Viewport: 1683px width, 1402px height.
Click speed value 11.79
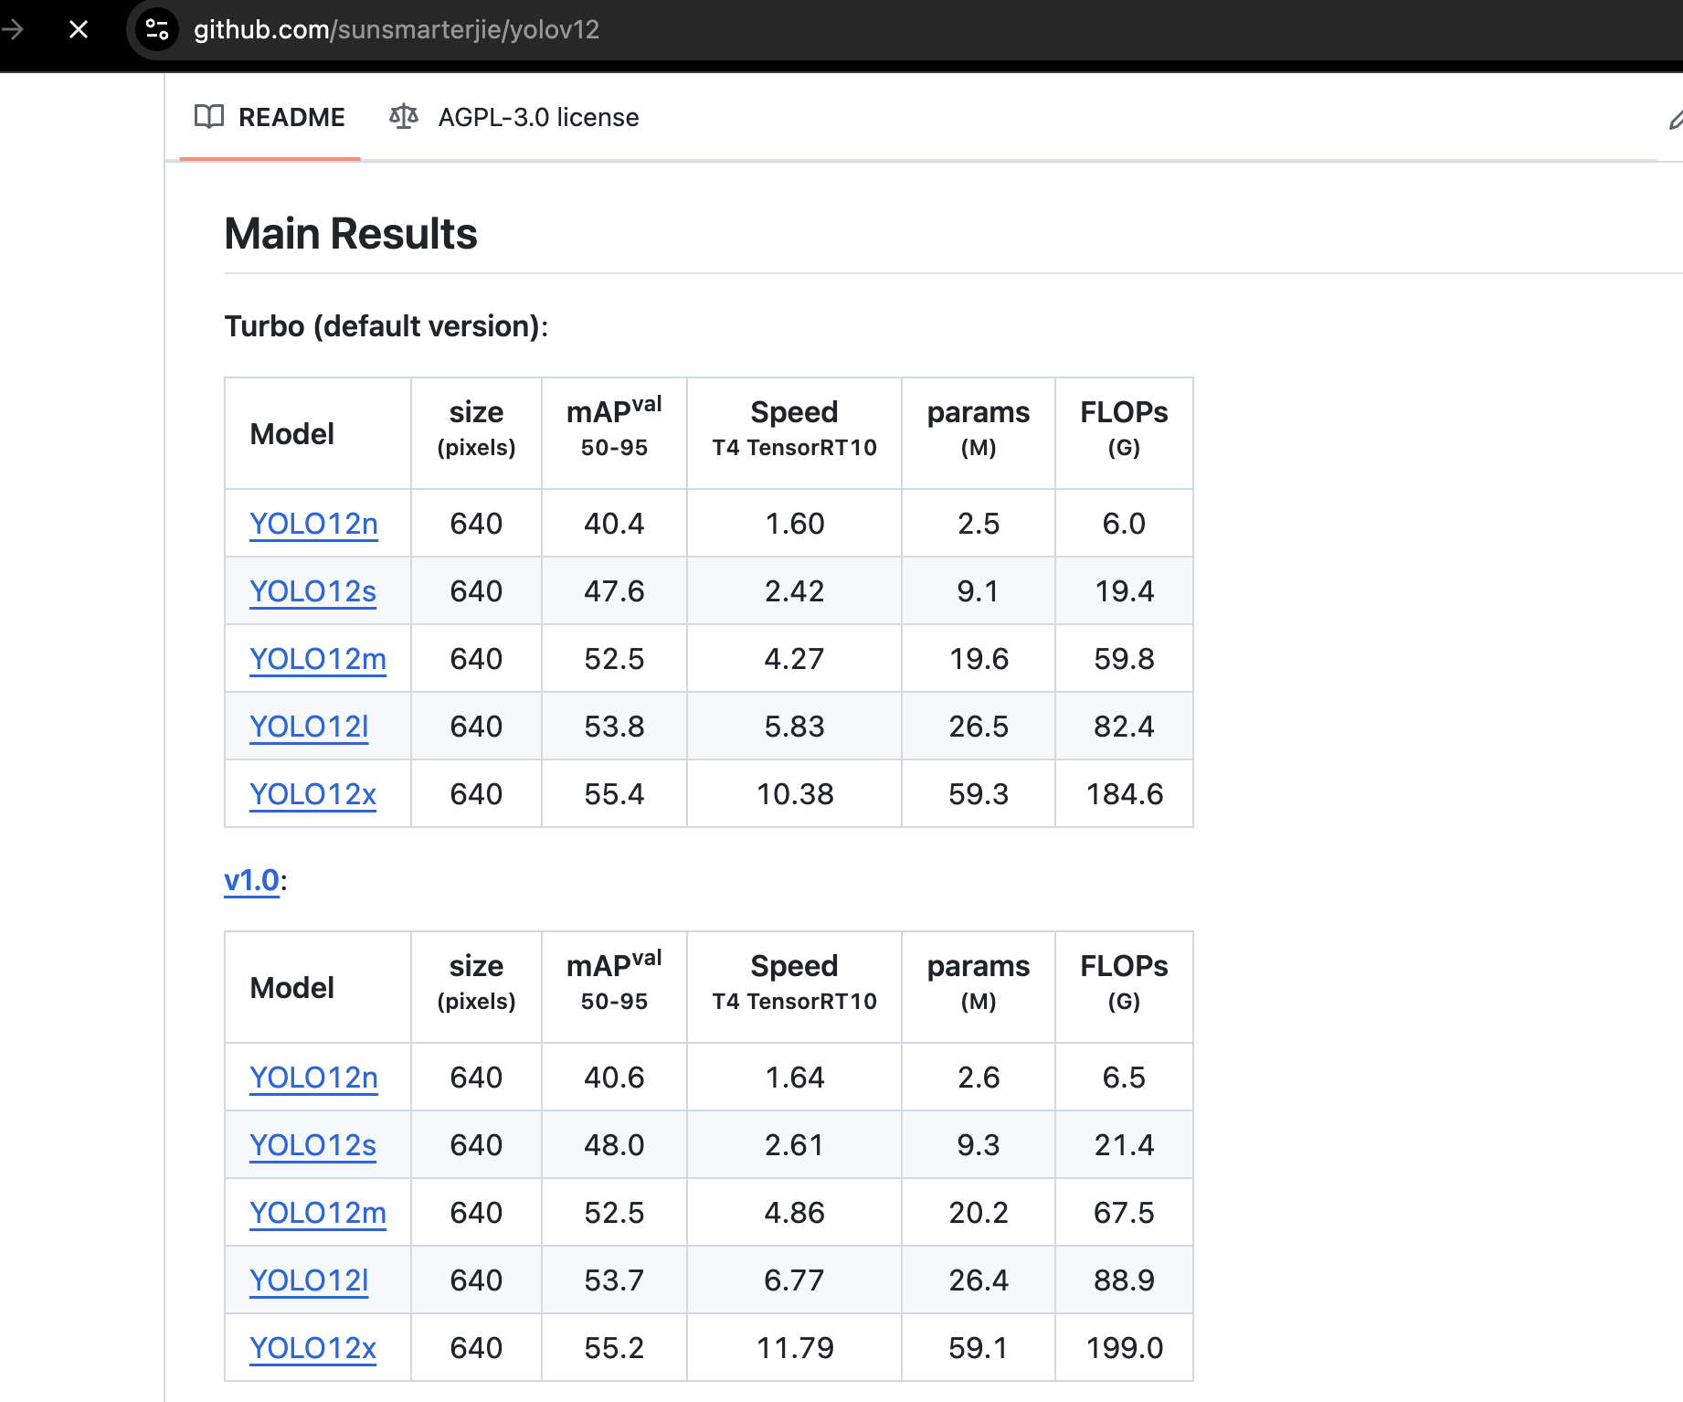click(x=795, y=1348)
